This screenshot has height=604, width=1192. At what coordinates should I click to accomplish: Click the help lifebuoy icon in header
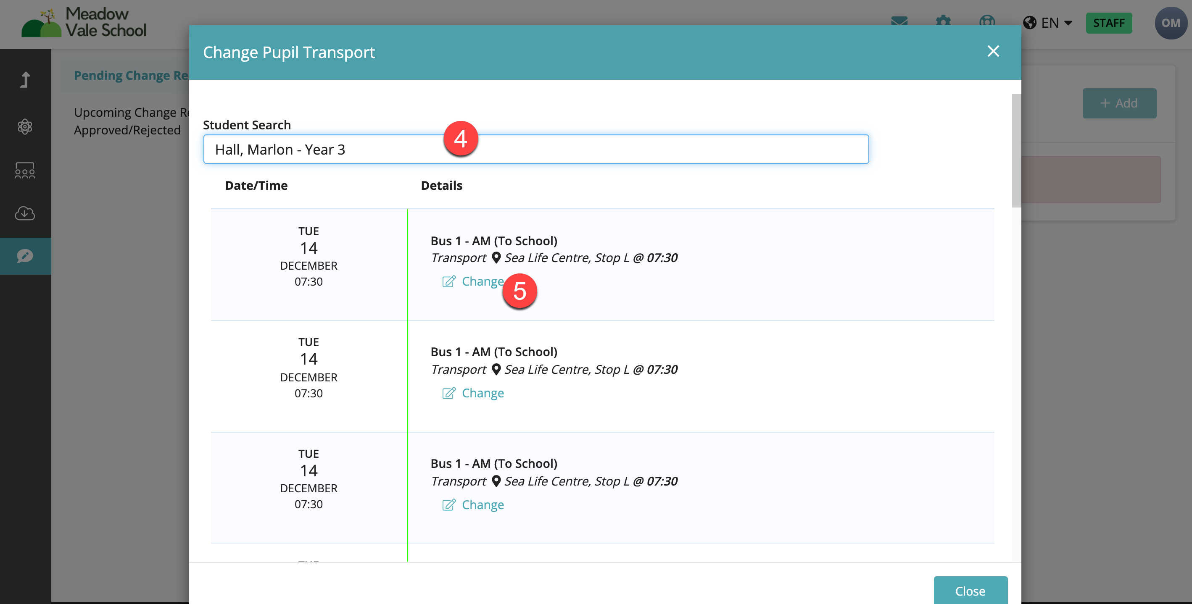987,22
